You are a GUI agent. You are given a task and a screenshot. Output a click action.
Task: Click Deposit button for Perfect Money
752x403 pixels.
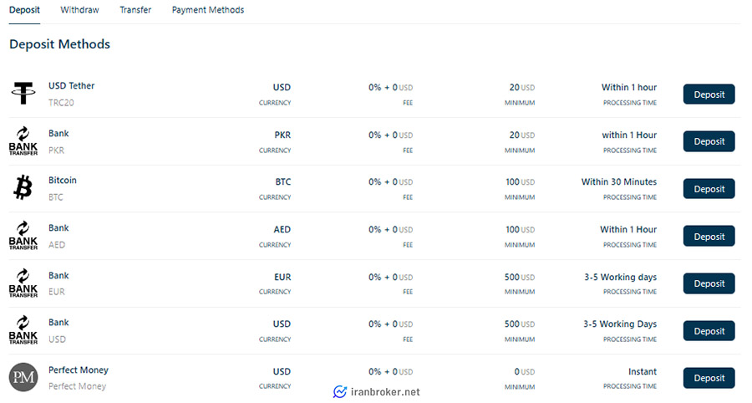(709, 378)
